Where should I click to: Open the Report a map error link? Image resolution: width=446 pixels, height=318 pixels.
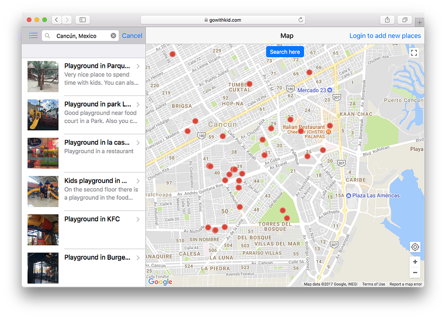[x=406, y=284]
